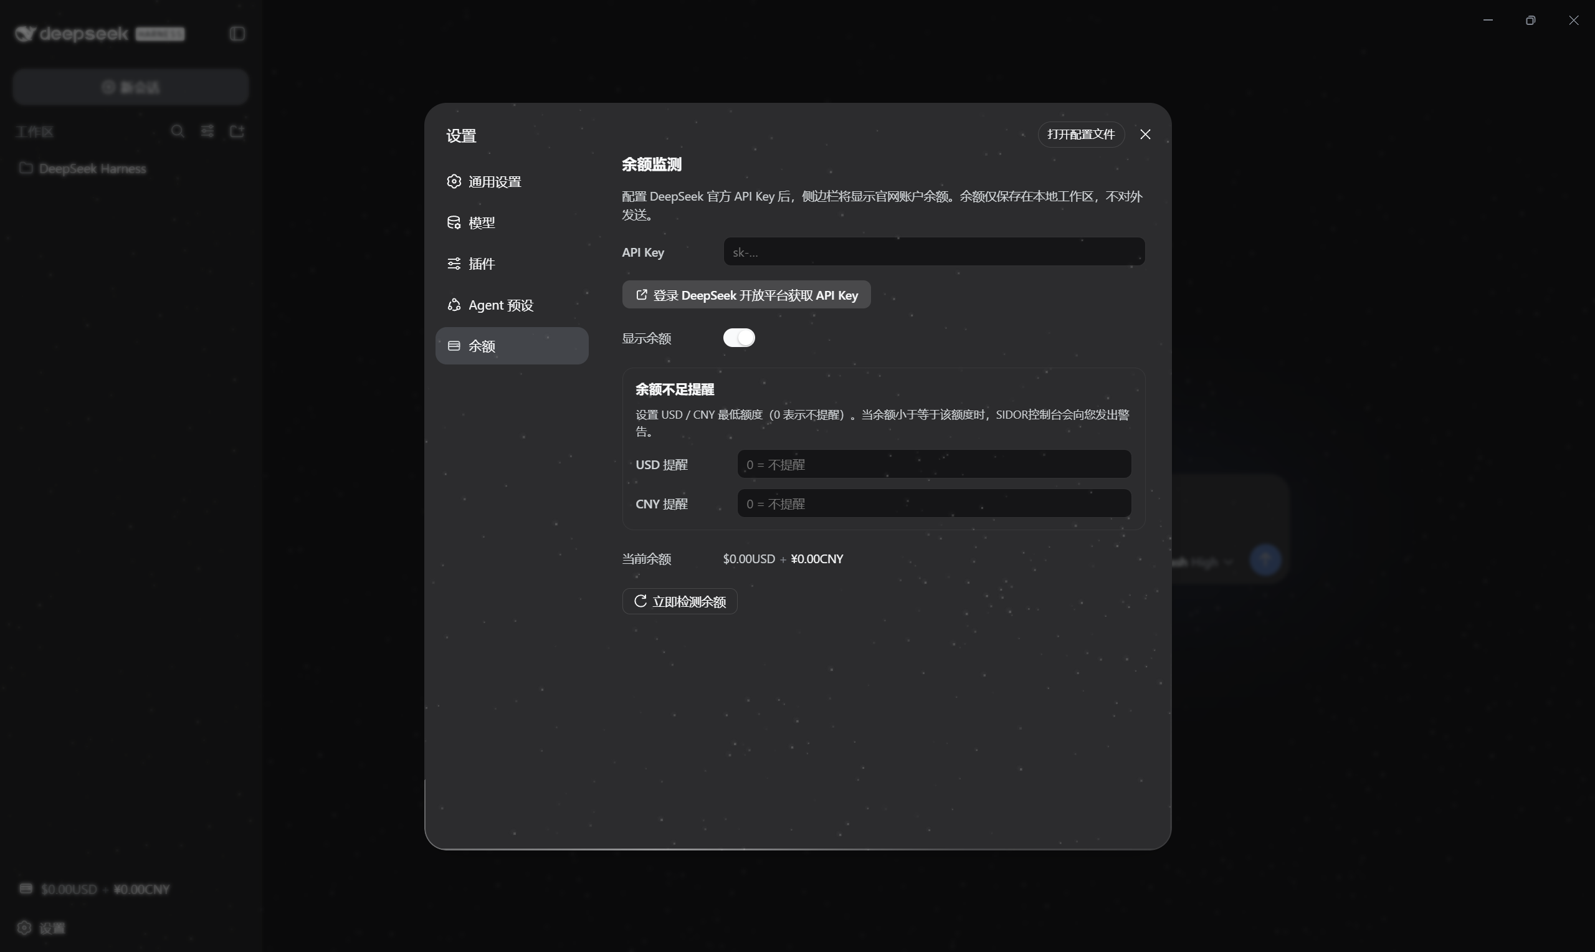Open 设置 gear at the sidebar bottom
Image resolution: width=1595 pixels, height=952 pixels.
coord(42,928)
